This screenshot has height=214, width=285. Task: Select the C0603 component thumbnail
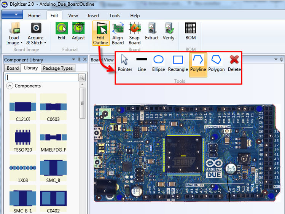coord(53,107)
